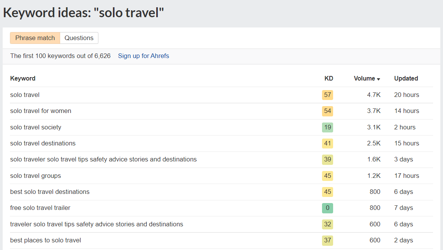Click the green KD badge showing 0
This screenshot has width=443, height=250.
pos(327,208)
